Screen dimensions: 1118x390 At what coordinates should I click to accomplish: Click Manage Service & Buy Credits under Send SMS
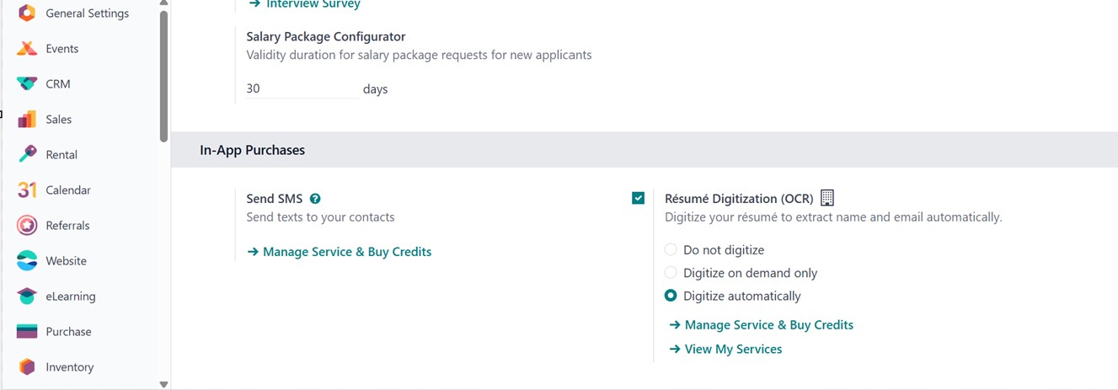[x=346, y=252]
